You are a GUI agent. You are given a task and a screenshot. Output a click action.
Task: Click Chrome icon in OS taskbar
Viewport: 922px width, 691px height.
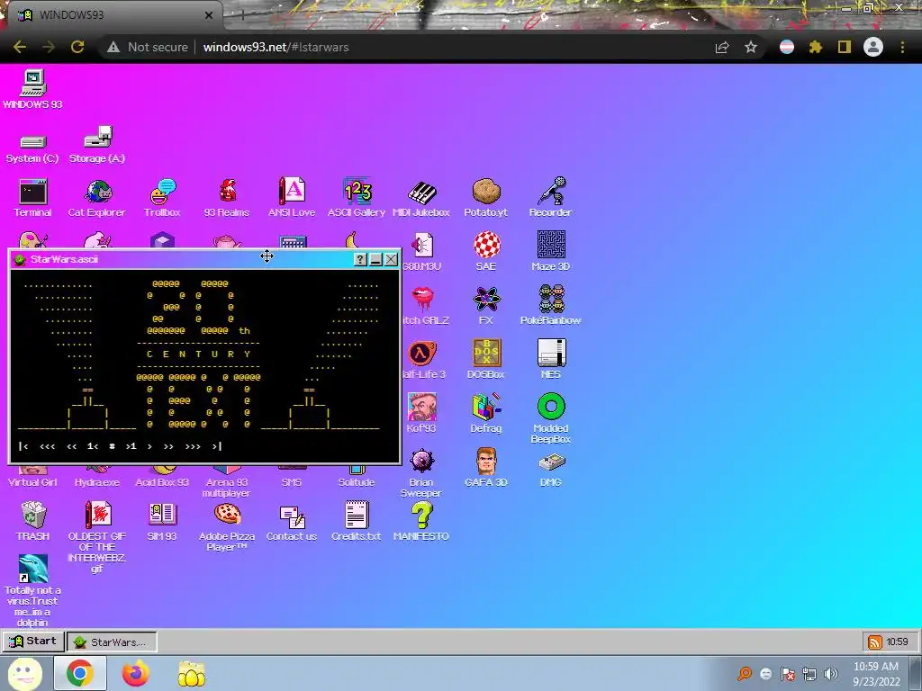80,673
